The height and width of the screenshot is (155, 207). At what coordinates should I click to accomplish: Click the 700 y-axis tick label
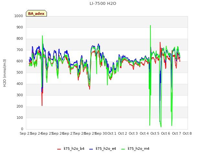[20, 50]
